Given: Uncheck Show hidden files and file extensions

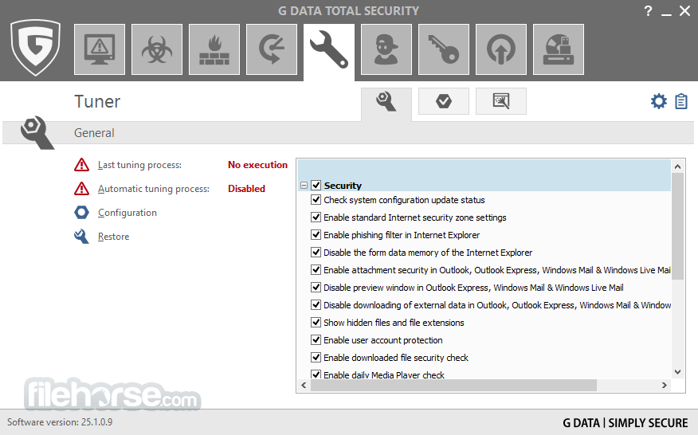Looking at the screenshot, I should [316, 323].
